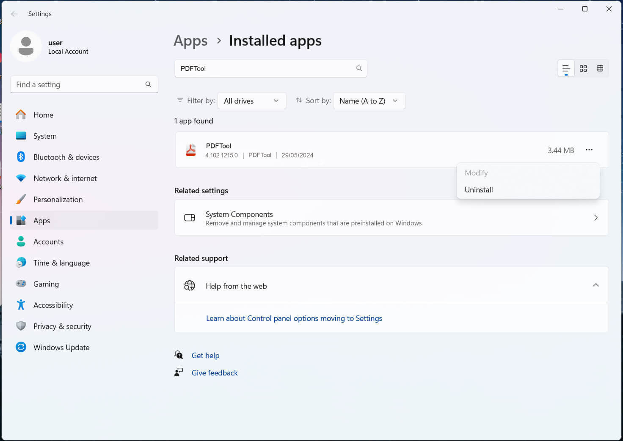Click the Filter by label icon
This screenshot has height=441, width=623.
tap(180, 100)
